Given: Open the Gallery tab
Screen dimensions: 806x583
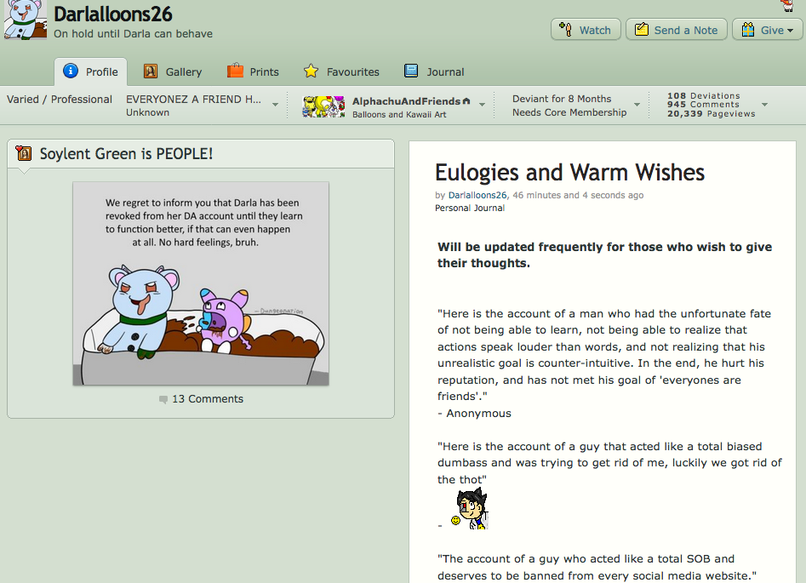Looking at the screenshot, I should click(x=173, y=72).
